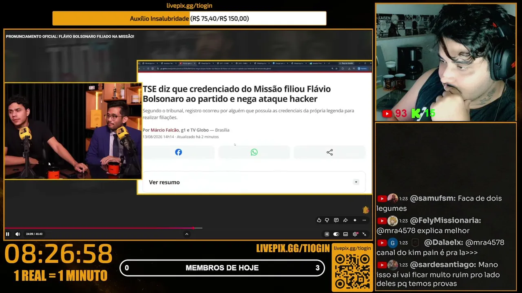Bookmark the page with star icon
The image size is (522, 293).
click(336, 69)
